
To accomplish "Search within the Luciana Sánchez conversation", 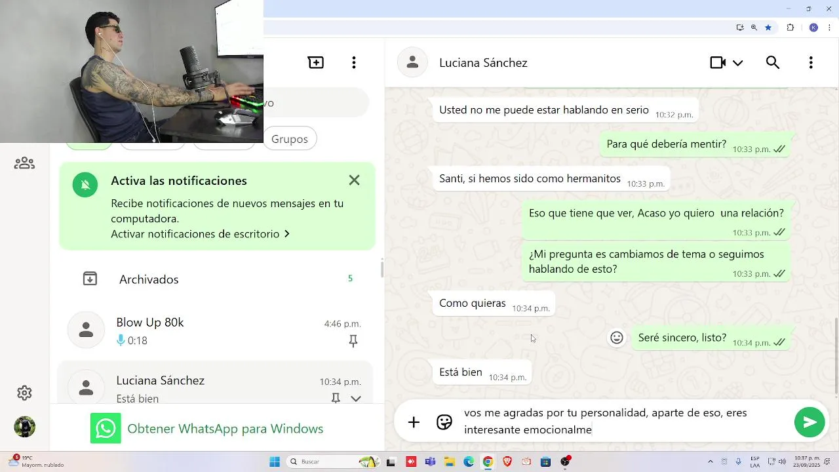I will tap(773, 62).
